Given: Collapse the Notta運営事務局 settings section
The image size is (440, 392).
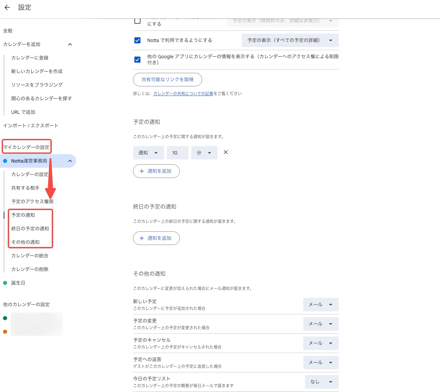Looking at the screenshot, I should [70, 161].
